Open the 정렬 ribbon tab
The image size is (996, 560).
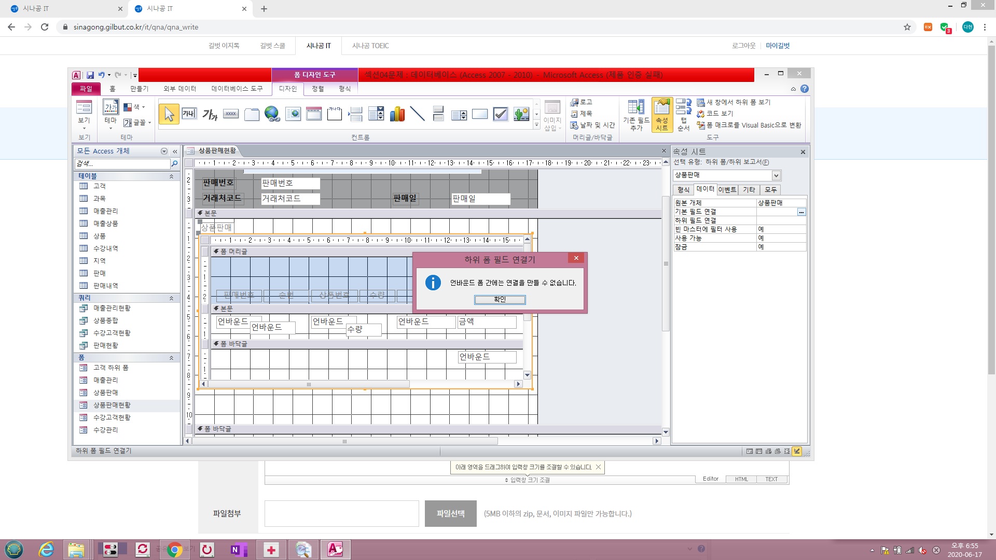(317, 89)
